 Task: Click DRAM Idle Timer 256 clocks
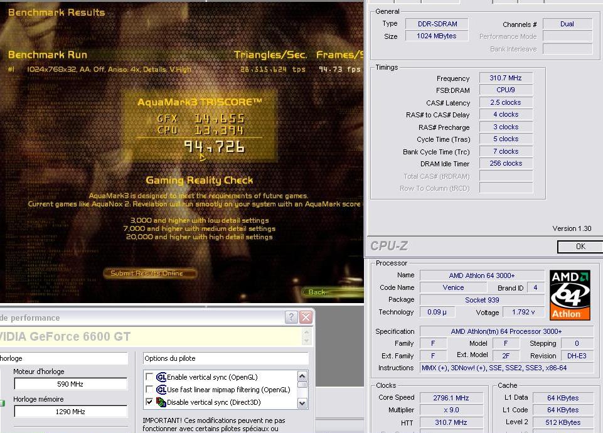pos(506,163)
